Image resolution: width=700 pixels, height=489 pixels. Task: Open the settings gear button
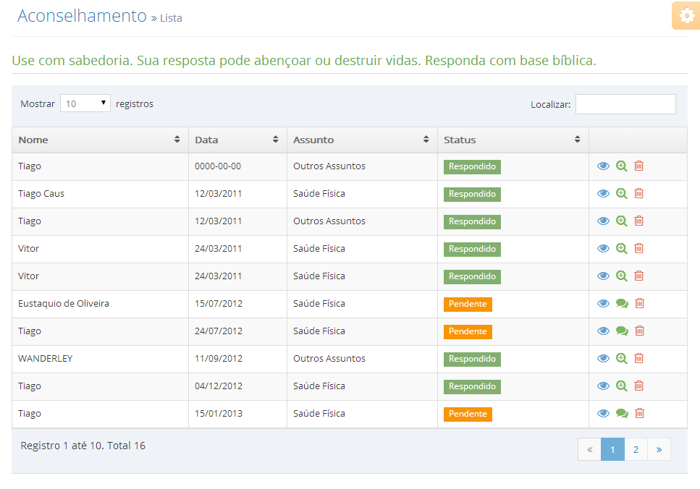tap(686, 16)
